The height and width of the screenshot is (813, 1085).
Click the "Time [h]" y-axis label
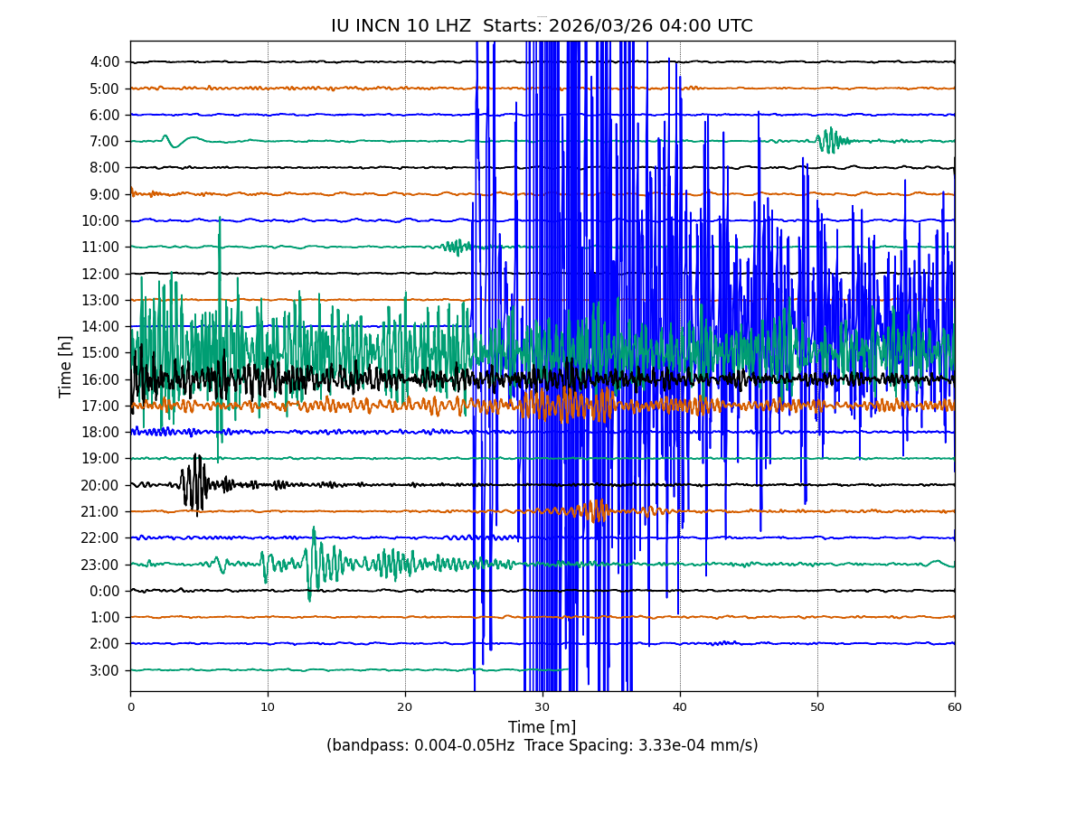coord(66,366)
